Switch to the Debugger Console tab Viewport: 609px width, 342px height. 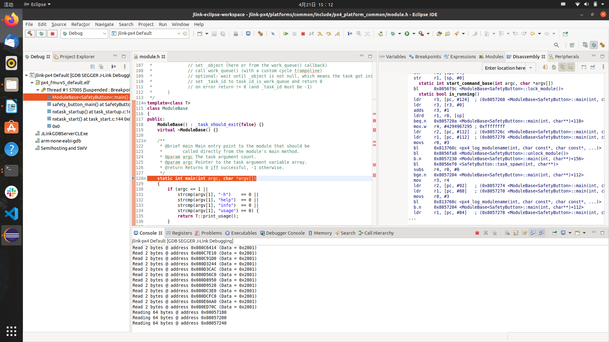282,233
